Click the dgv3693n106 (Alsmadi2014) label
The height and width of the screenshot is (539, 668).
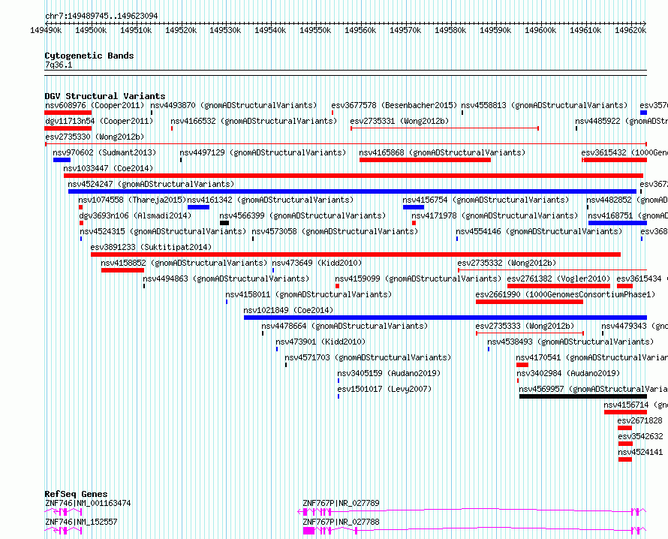click(135, 215)
